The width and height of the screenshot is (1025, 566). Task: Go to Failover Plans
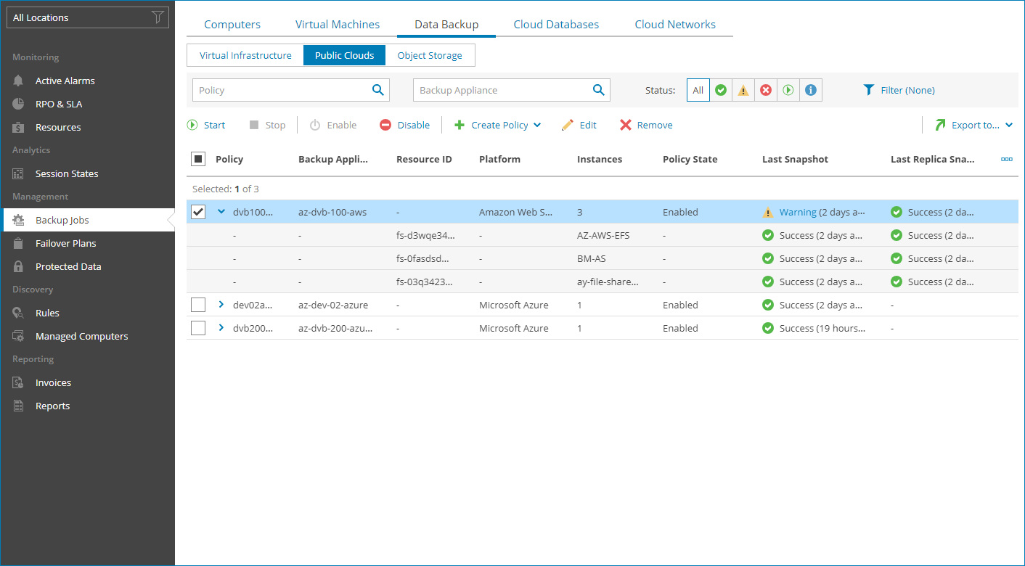[x=65, y=243]
